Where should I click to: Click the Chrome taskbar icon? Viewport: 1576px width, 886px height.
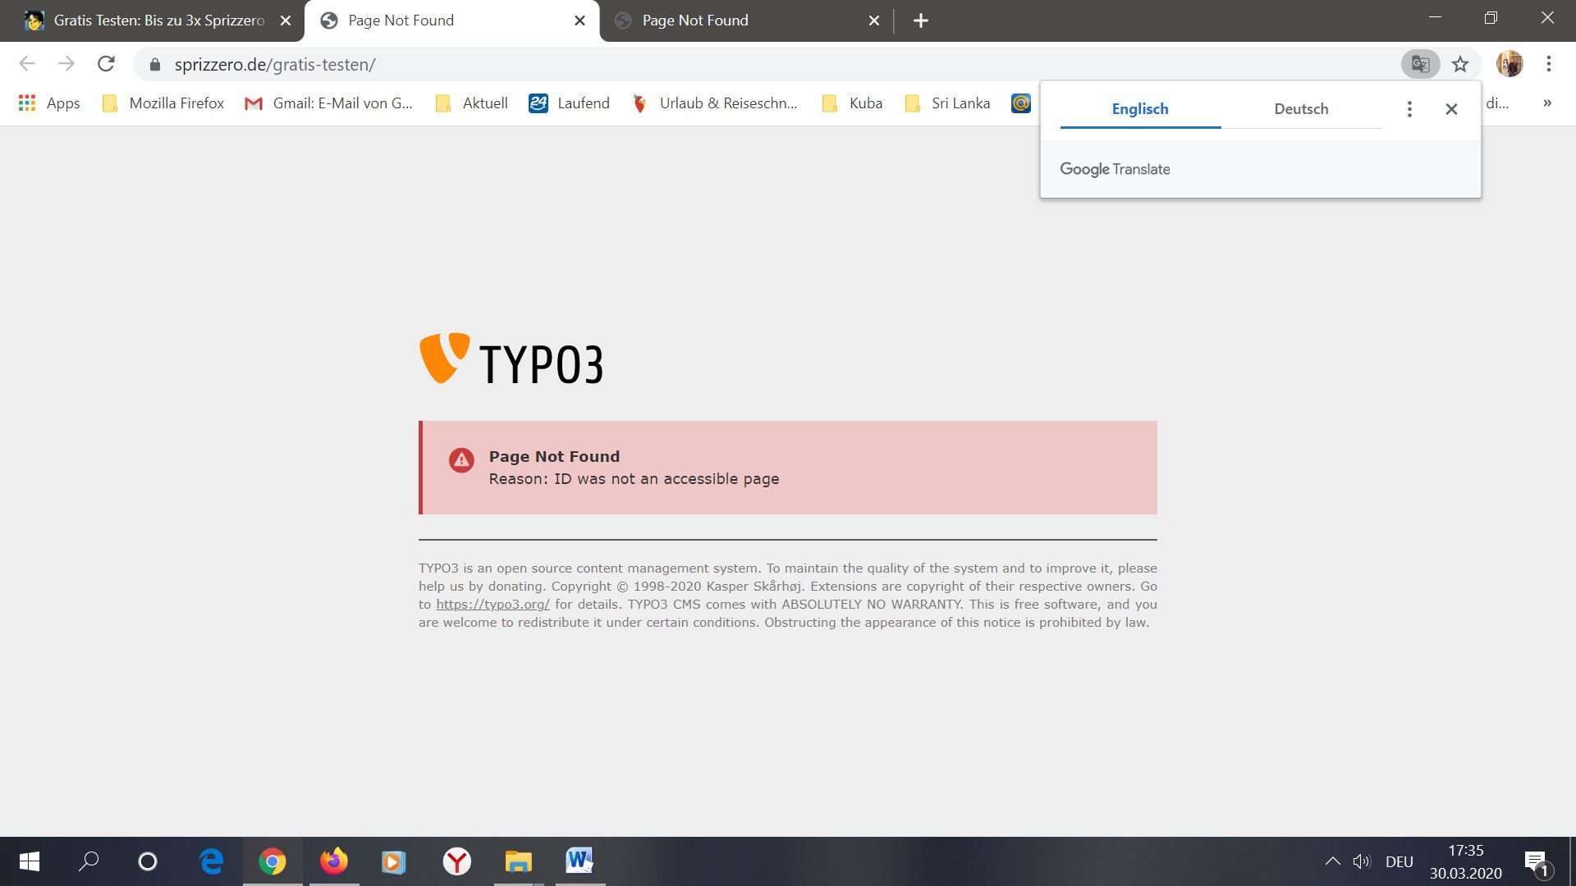[273, 861]
